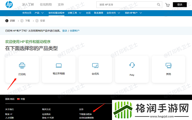This screenshot has width=192, height=120.
Task: Select the headset icon above Poly
Action: 132,65
